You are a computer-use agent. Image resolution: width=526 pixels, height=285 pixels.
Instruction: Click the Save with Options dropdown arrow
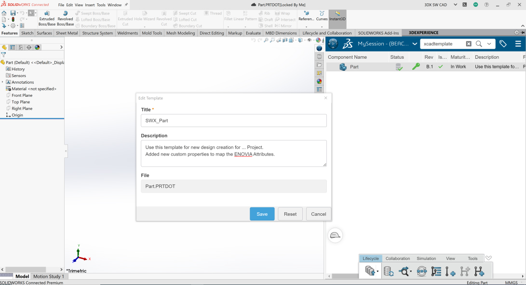378,271
